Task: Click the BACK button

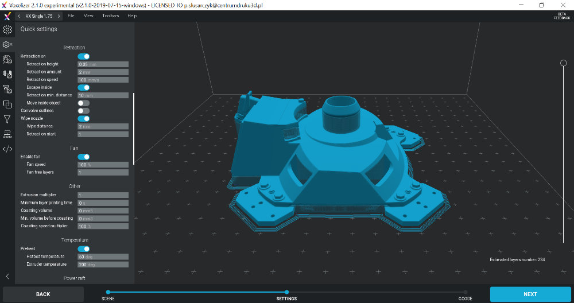Action: (x=43, y=294)
